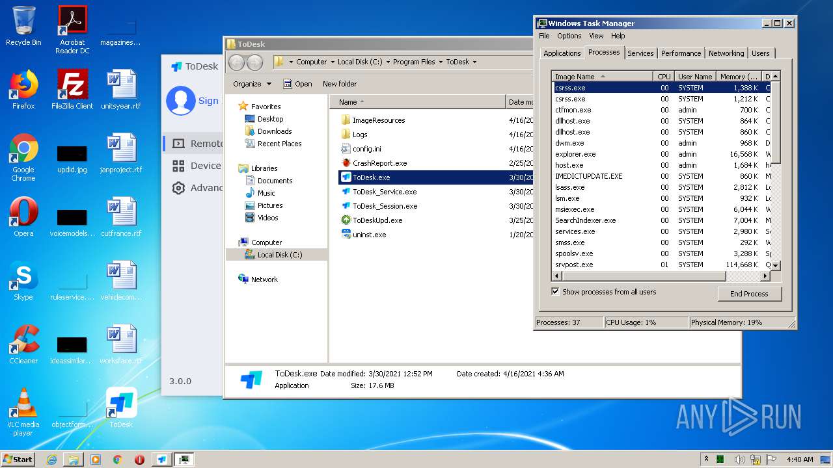
Task: Click Open button in Explorer toolbar
Action: (298, 84)
